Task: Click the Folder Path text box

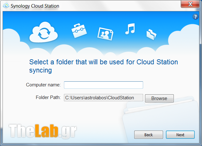Action: pos(104,98)
